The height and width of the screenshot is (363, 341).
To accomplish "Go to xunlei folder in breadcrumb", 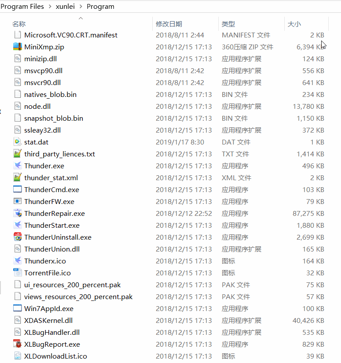I will point(65,7).
